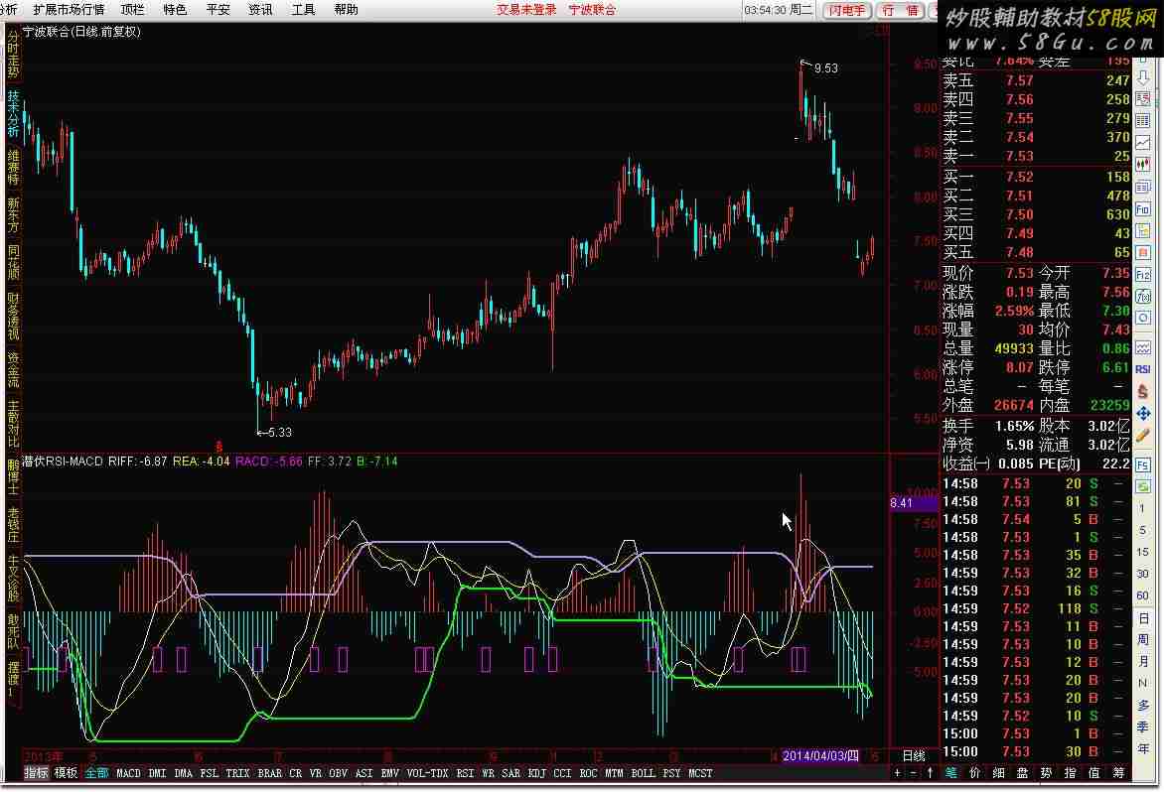Switch to 1-minute period
Screen dimensions: 1164x792
point(1142,509)
